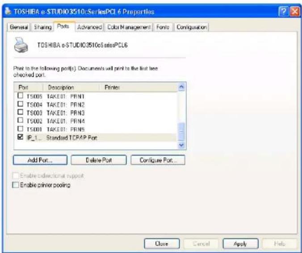Click the port list scrollbar thumb
The image size is (302, 253).
pos(181,131)
